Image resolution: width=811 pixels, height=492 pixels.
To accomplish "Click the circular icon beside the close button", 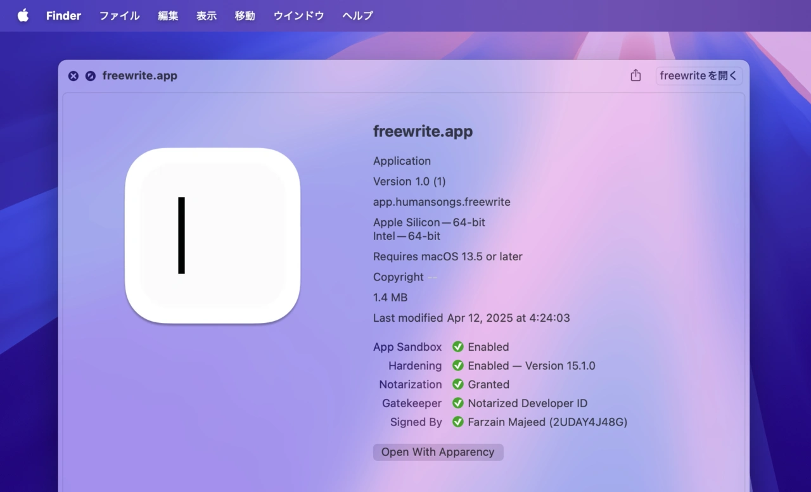I will pyautogui.click(x=91, y=76).
